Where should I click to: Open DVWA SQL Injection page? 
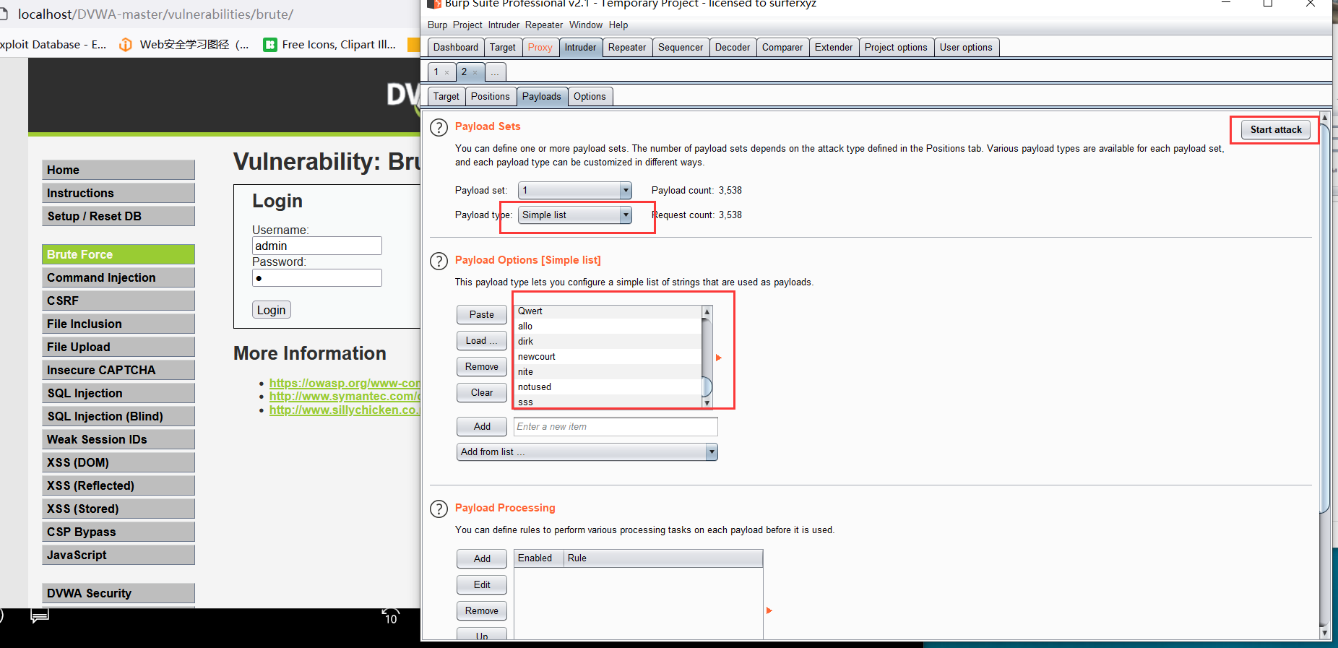point(118,393)
